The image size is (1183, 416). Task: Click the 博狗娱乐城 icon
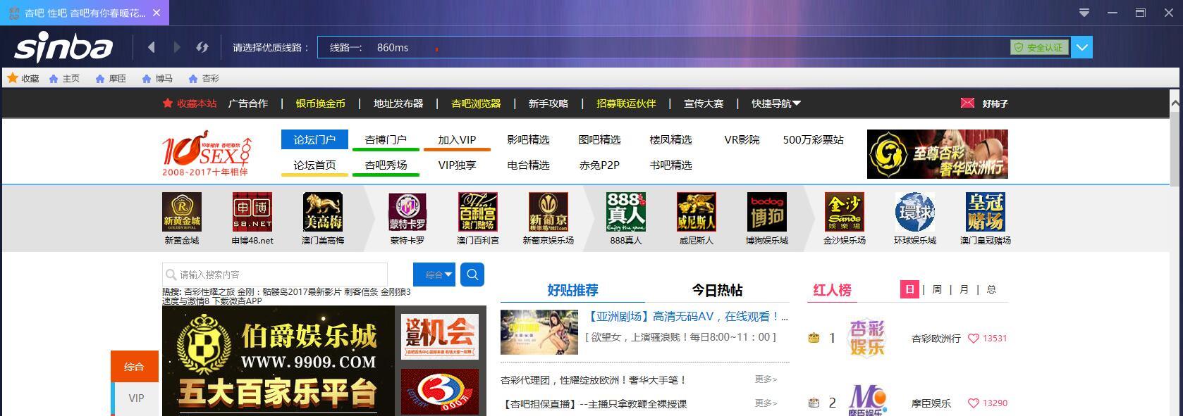point(767,212)
